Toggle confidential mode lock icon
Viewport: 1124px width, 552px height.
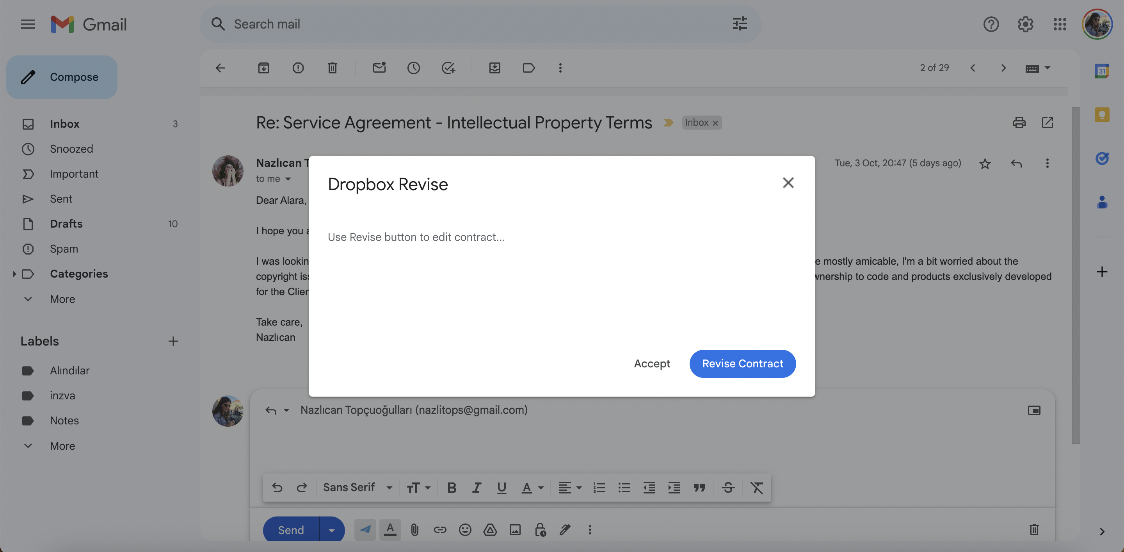[540, 530]
